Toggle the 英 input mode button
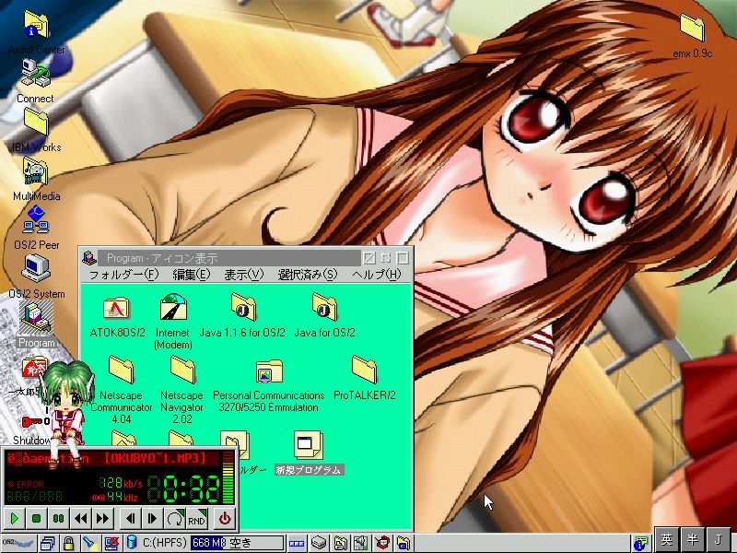The image size is (737, 553). click(x=666, y=539)
